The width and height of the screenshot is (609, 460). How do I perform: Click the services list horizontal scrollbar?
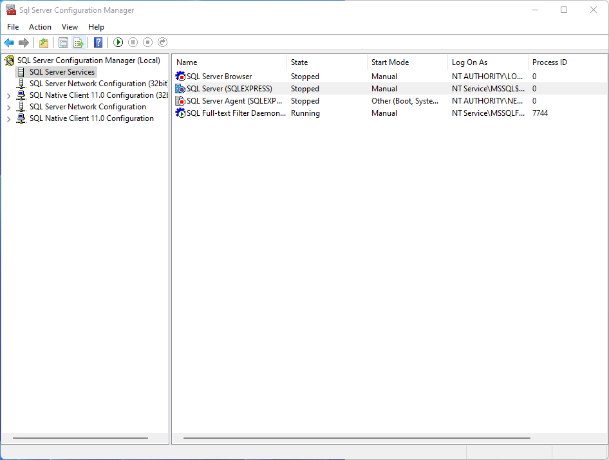click(357, 438)
